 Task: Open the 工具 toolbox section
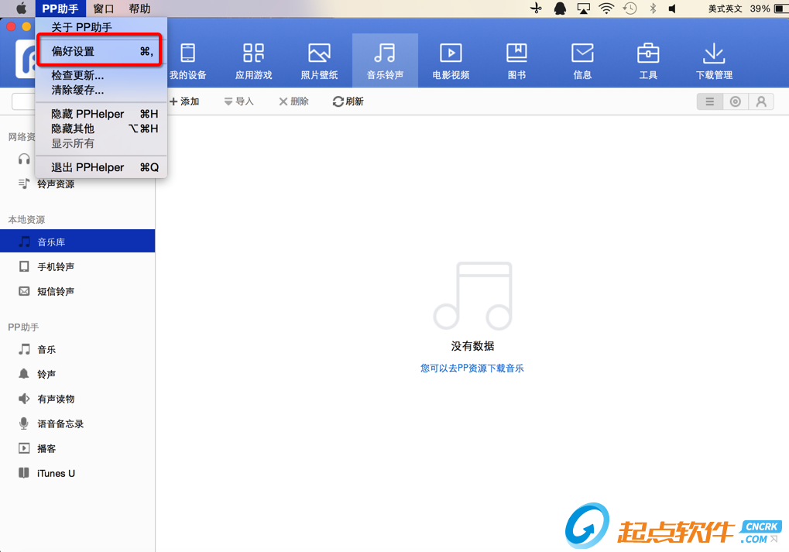tap(648, 61)
